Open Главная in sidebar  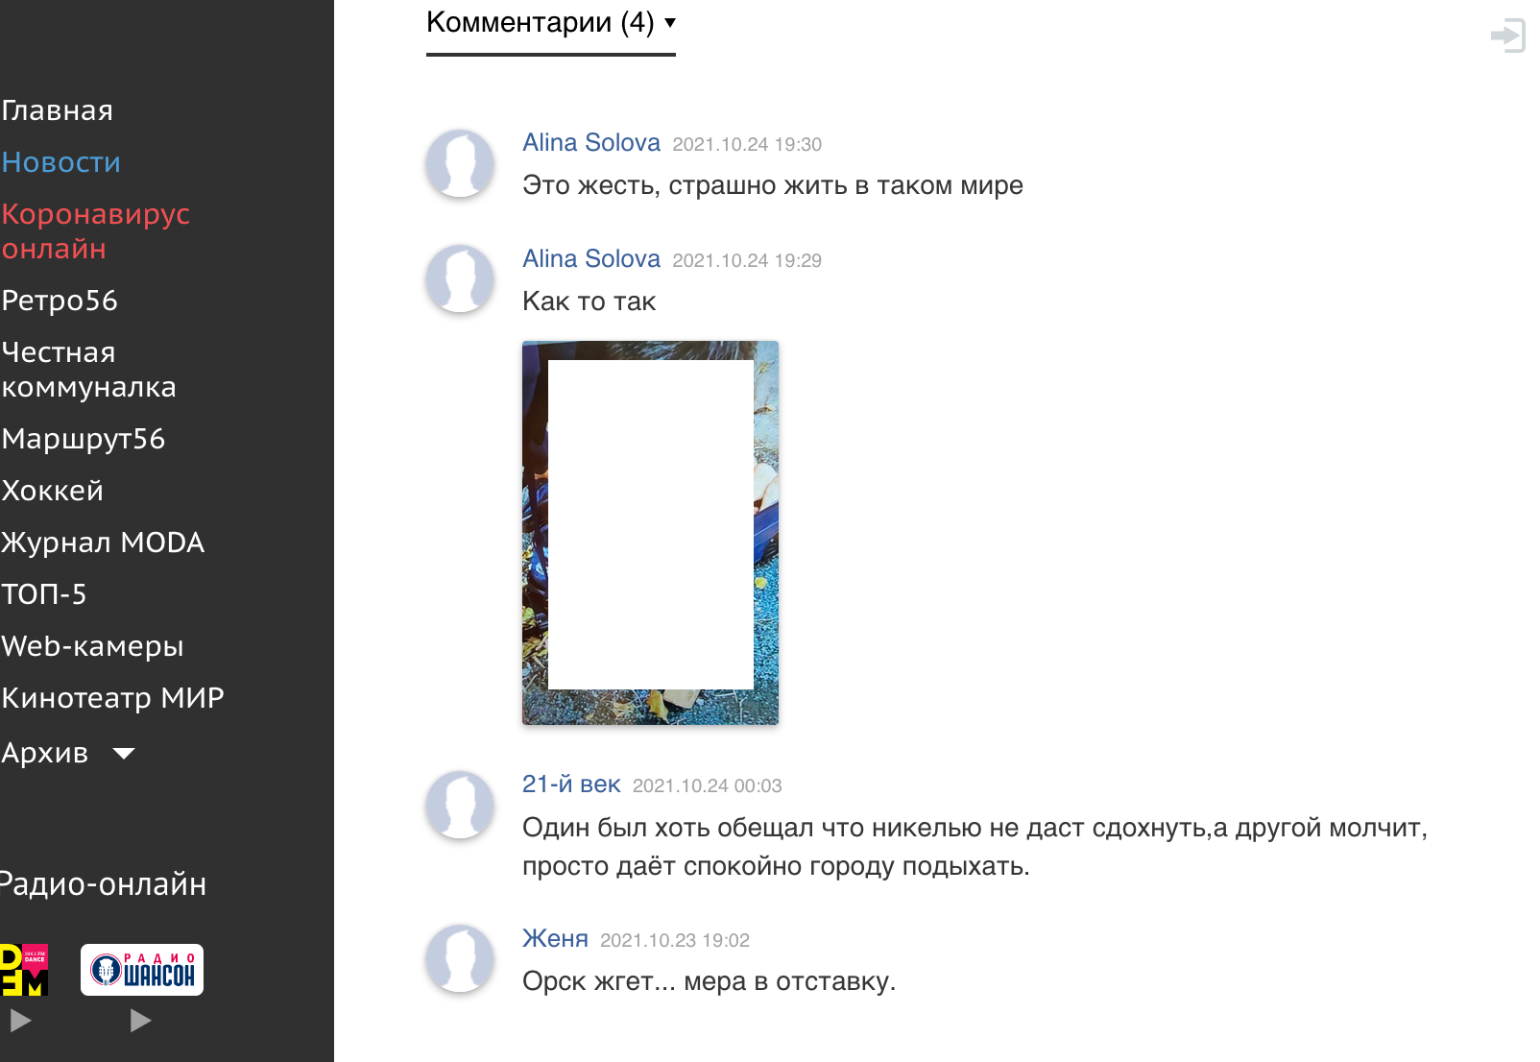[x=58, y=110]
